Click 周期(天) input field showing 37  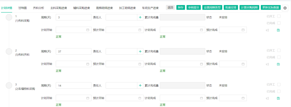point(74,51)
